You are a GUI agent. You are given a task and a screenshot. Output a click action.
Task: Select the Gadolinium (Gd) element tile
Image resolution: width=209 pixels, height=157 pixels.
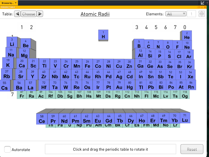[109, 119]
